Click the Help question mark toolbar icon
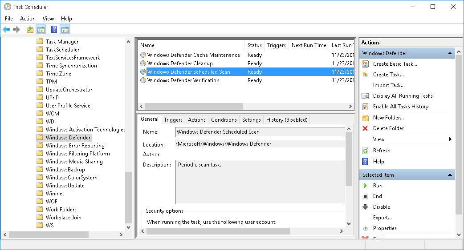 pyautogui.click(x=54, y=29)
